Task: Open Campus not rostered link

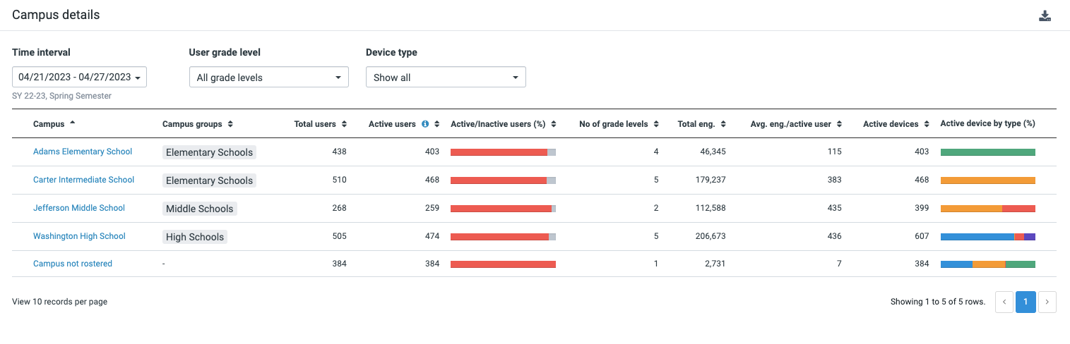Action: (73, 264)
